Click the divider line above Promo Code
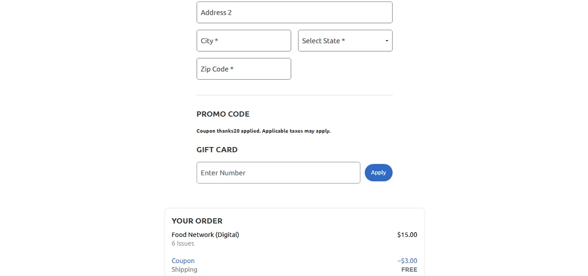Viewport: 588px width, 276px height. 294,95
